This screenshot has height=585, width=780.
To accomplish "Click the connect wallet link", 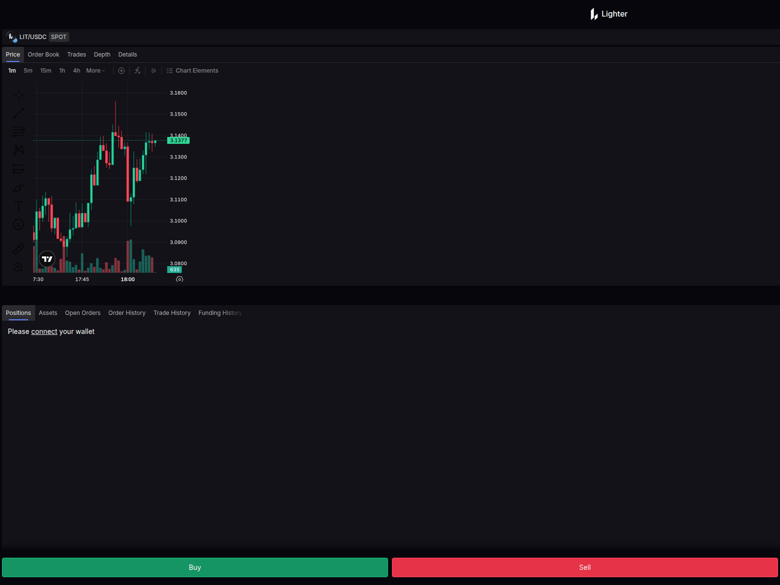I will point(44,331).
